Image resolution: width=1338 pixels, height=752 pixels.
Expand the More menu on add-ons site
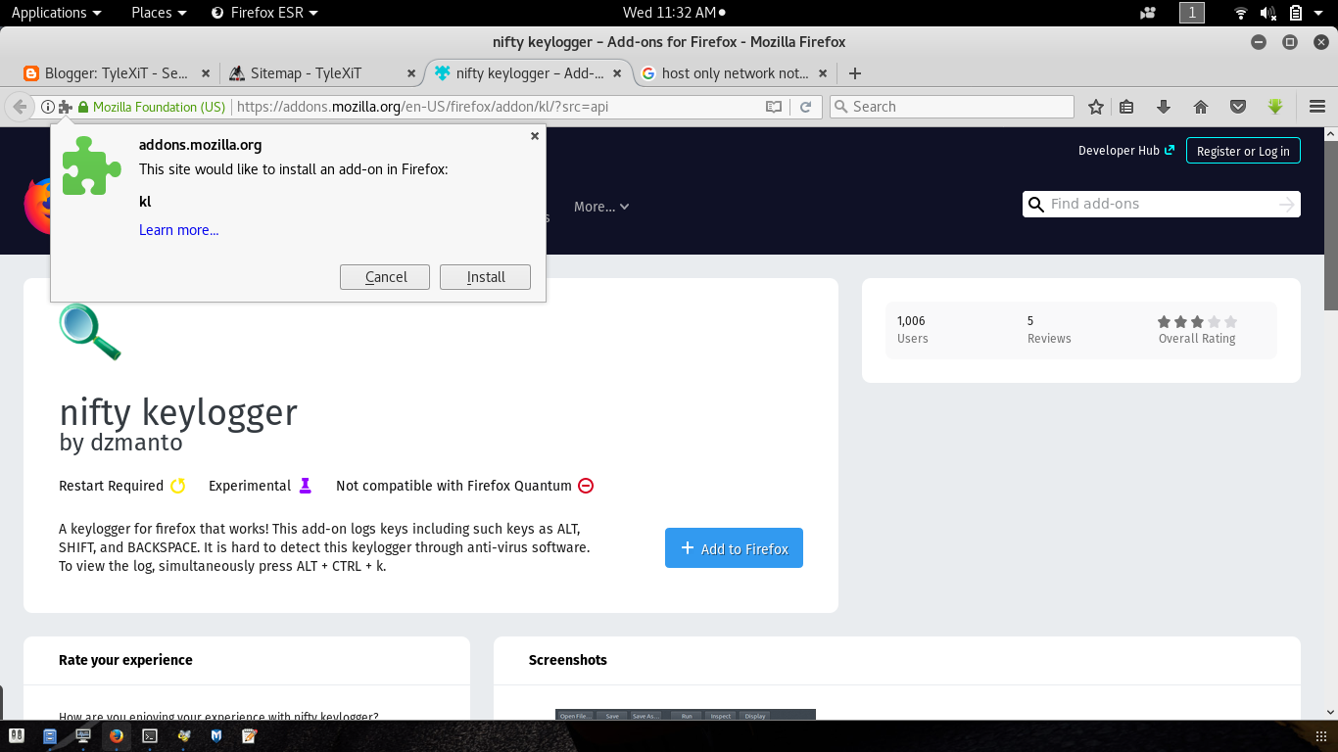(x=601, y=207)
